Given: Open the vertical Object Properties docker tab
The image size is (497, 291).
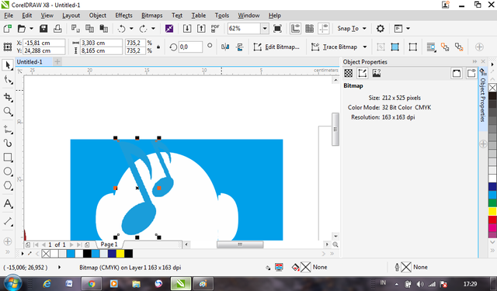Looking at the screenshot, I should point(483,99).
